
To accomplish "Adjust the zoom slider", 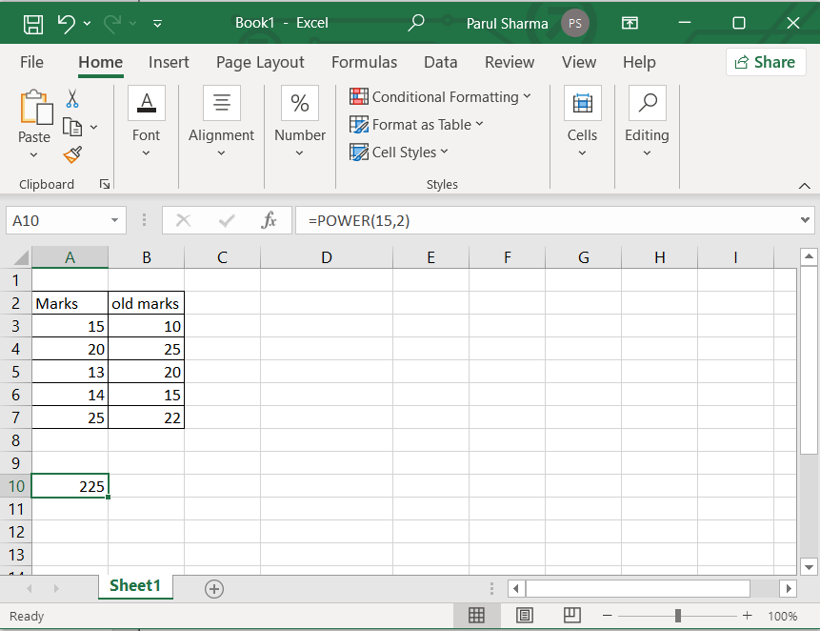I will click(678, 616).
